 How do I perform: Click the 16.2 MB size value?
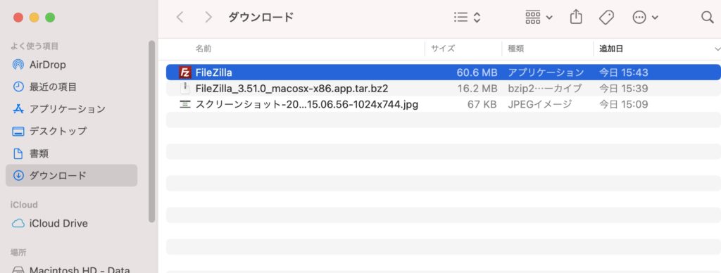click(x=477, y=88)
